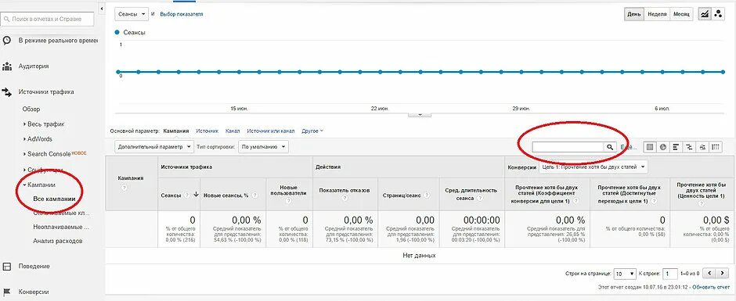Open Анализ расходов report
The width and height of the screenshot is (736, 301).
[58, 241]
